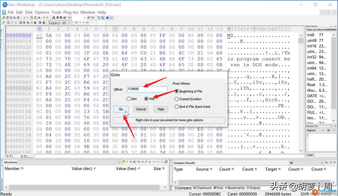The height and width of the screenshot is (196, 338).
Task: Open the File menu
Action: [x=11, y=12]
